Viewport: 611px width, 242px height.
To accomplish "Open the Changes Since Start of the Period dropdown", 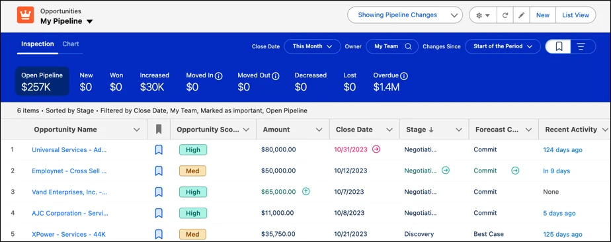I will (503, 46).
